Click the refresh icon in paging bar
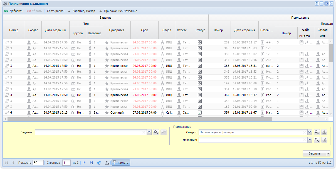 [99, 163]
